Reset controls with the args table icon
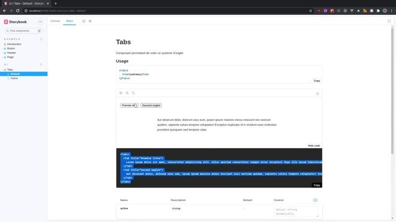396x222 pixels. 315,200
